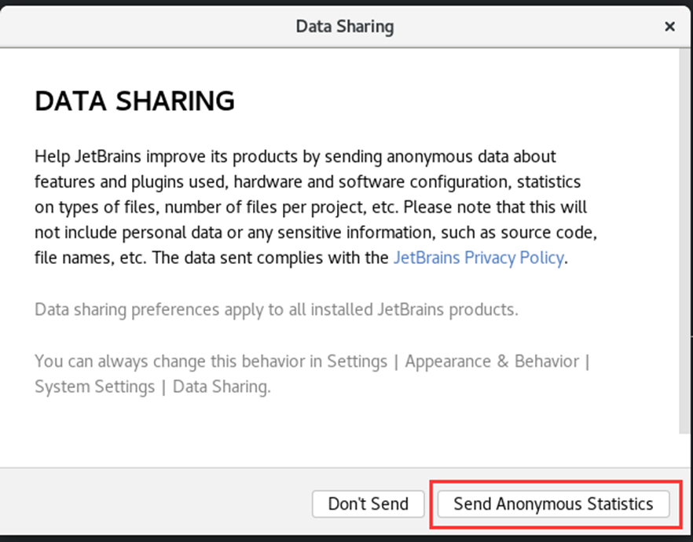Screen dimensions: 693x542
Task: Click empty button bar left of Don't Send
Action: 155,504
